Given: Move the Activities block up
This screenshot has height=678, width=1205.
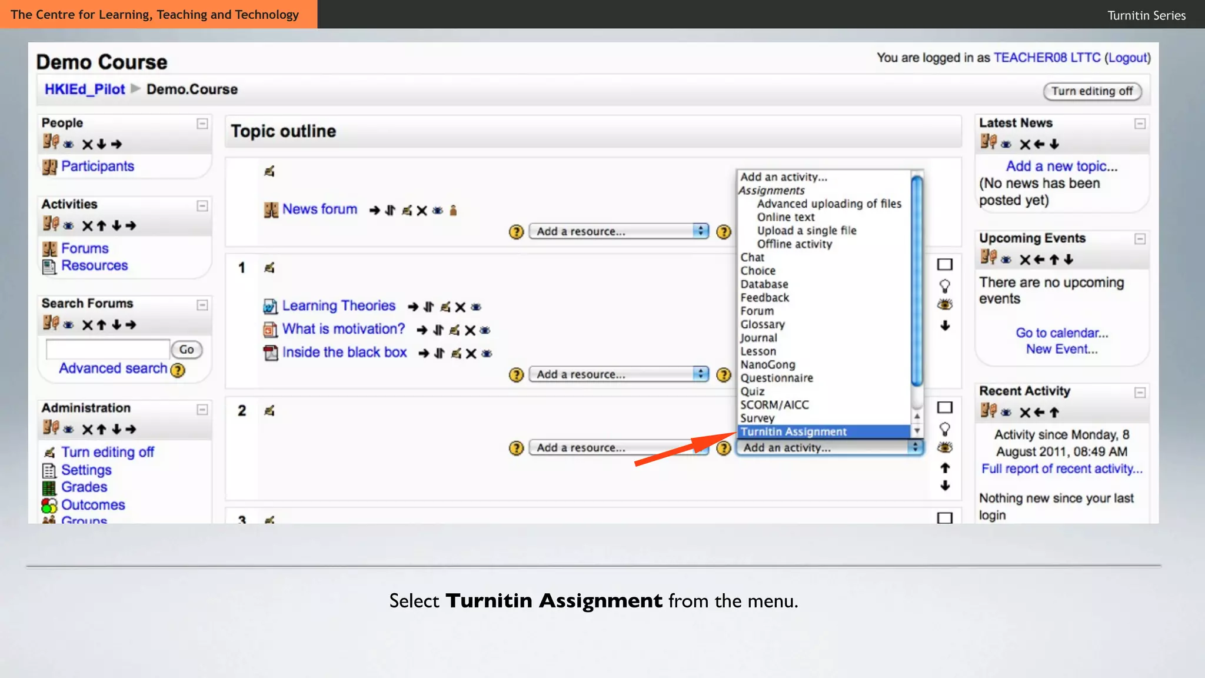Looking at the screenshot, I should (102, 225).
